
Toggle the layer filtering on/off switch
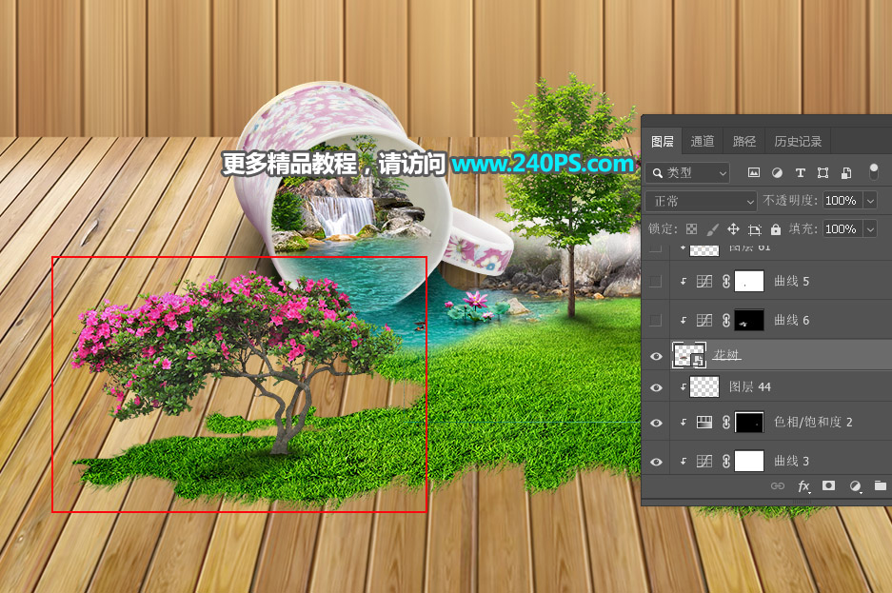(873, 171)
